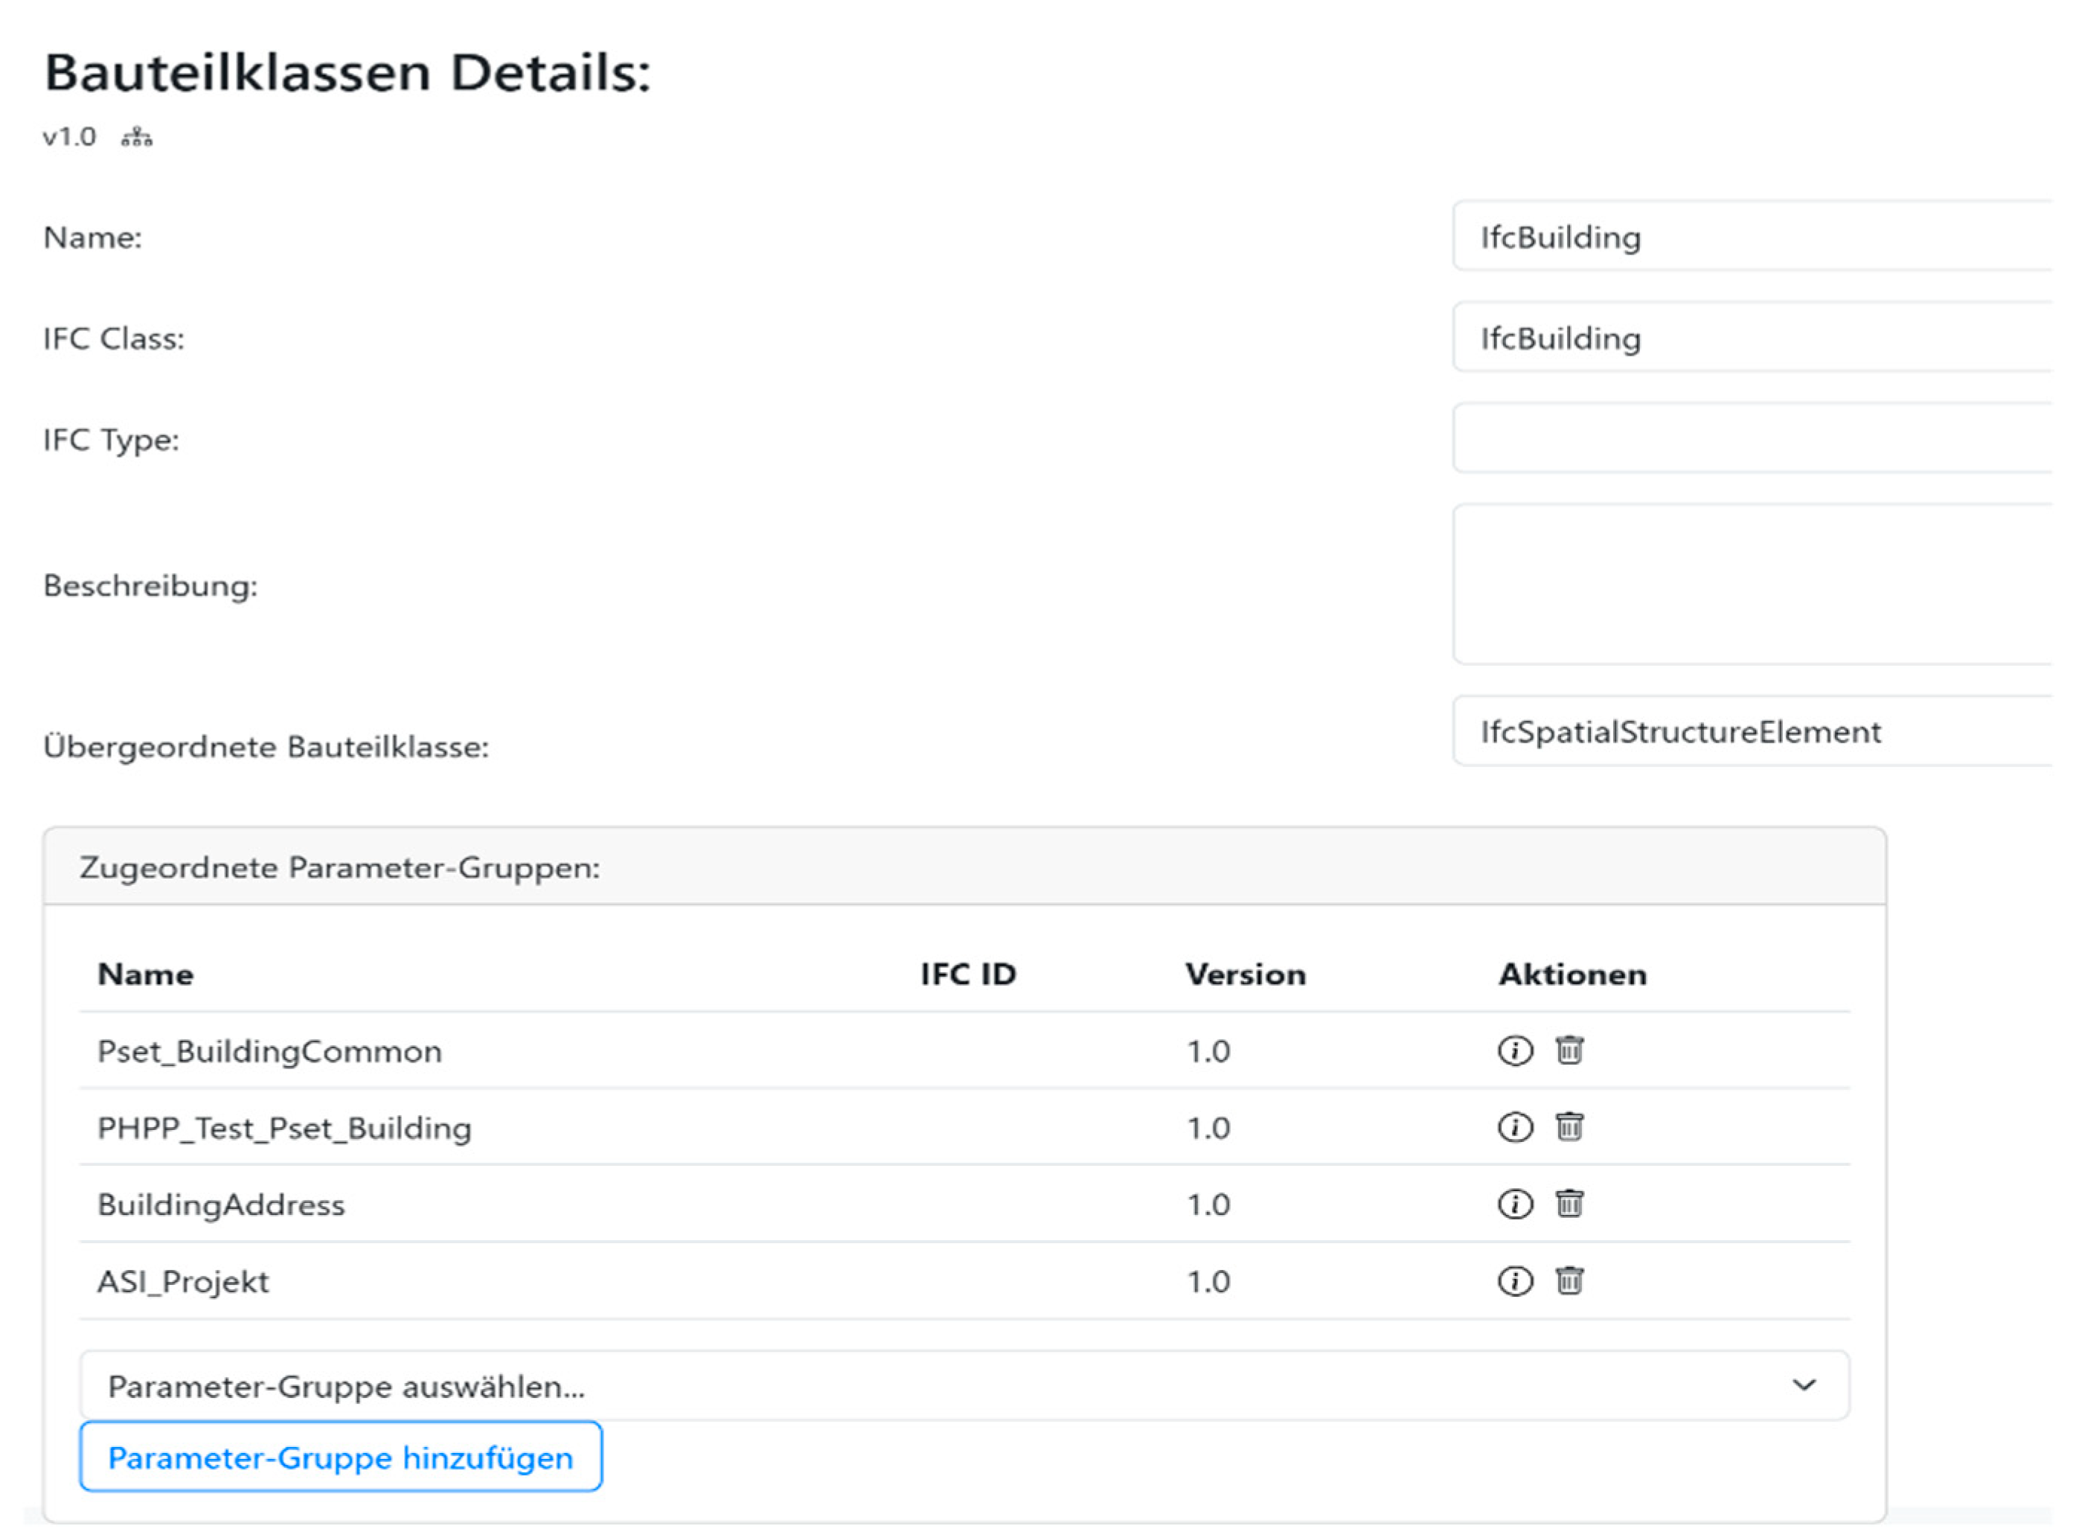Click the dropdown chevron arrow
The image size is (2076, 1540).
(x=1804, y=1385)
